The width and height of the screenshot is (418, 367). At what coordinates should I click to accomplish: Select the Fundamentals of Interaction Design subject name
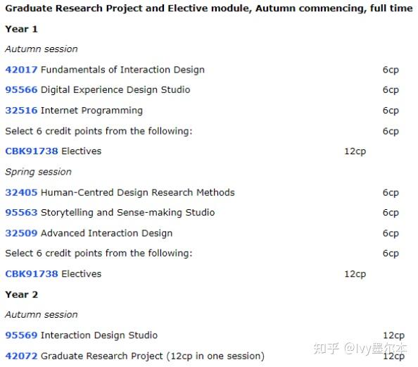pyautogui.click(x=122, y=70)
